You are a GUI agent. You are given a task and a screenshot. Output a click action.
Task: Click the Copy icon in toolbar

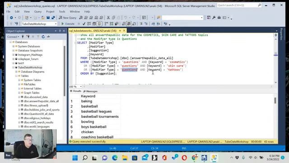[x=113, y=18]
